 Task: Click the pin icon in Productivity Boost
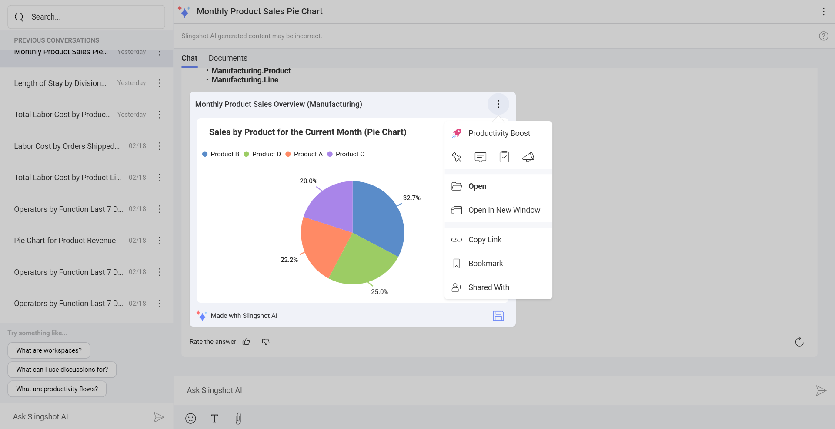pos(456,157)
